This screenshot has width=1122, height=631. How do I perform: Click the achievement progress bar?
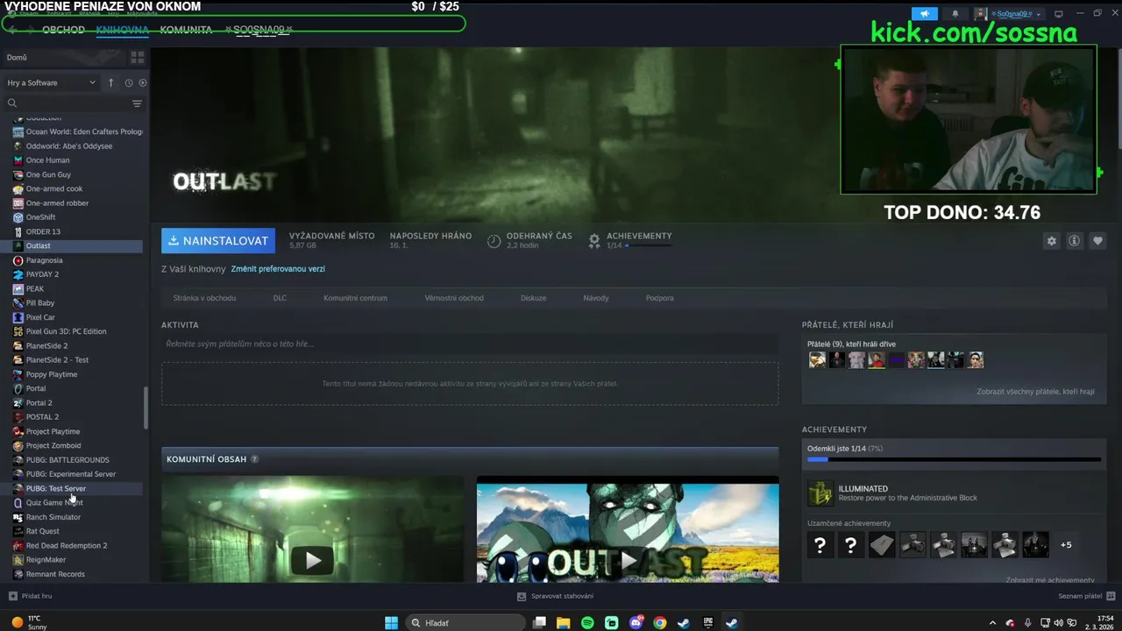point(954,459)
